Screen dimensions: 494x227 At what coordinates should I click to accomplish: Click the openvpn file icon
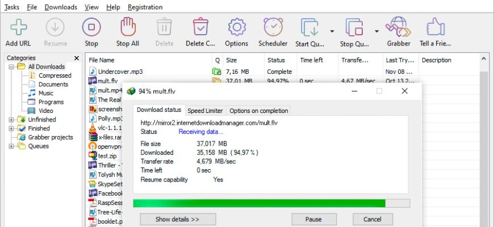(93, 147)
